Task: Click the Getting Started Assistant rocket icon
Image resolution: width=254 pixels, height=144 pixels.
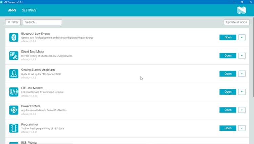Action: point(14,74)
